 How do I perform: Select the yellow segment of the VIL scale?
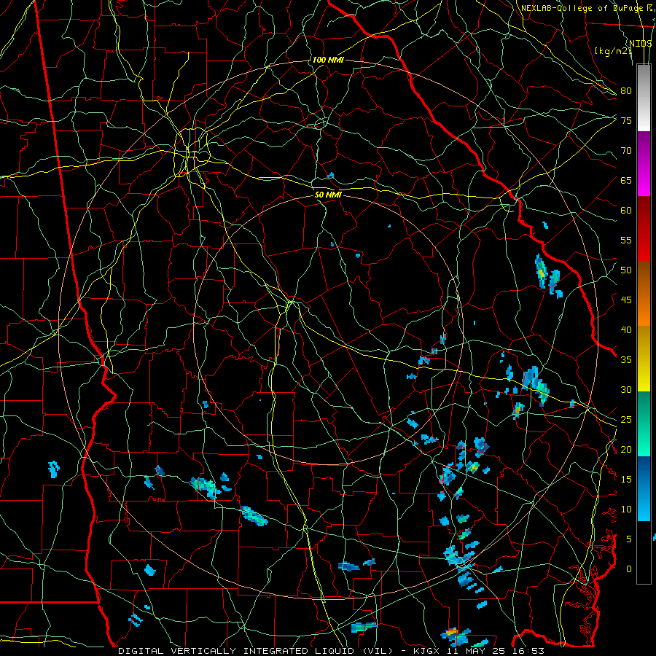coord(644,359)
